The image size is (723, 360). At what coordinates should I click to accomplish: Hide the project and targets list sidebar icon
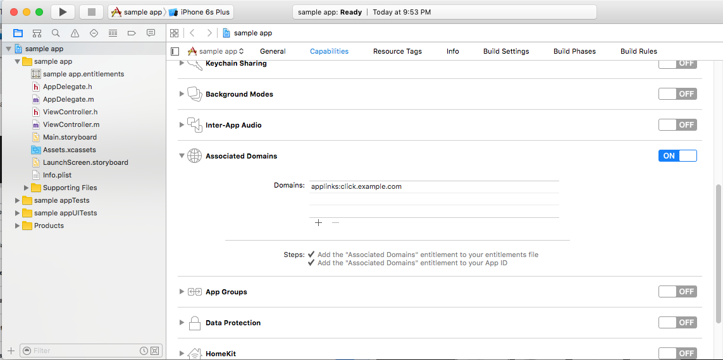coord(175,51)
